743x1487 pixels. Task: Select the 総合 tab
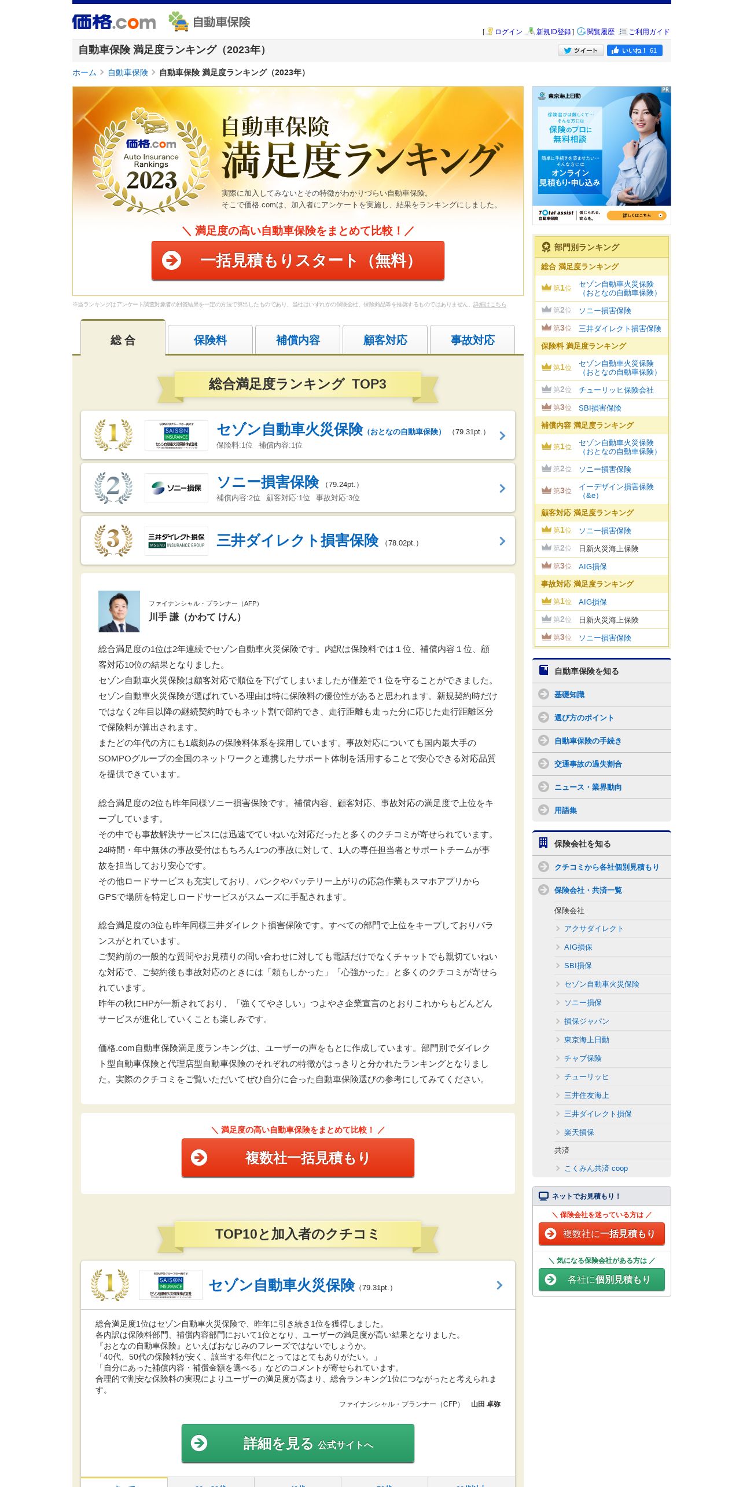click(x=123, y=338)
